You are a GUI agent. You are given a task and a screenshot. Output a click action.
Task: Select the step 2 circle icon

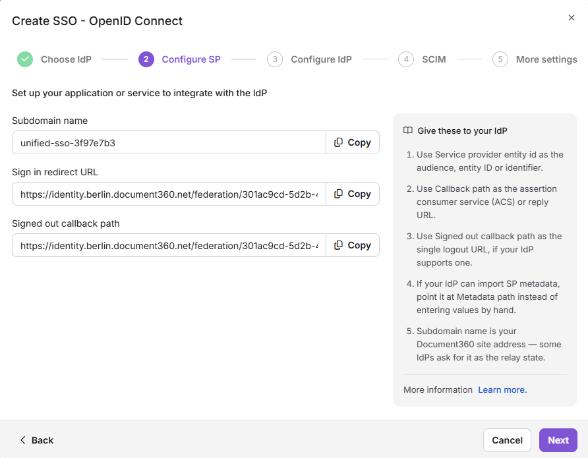(x=146, y=59)
